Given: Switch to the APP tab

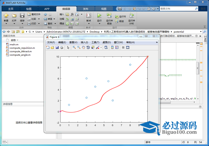Looking at the screenshot, I should (x=47, y=9).
